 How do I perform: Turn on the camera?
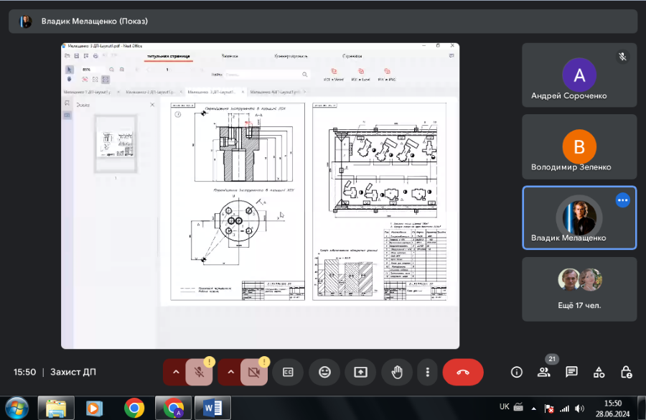pos(253,372)
